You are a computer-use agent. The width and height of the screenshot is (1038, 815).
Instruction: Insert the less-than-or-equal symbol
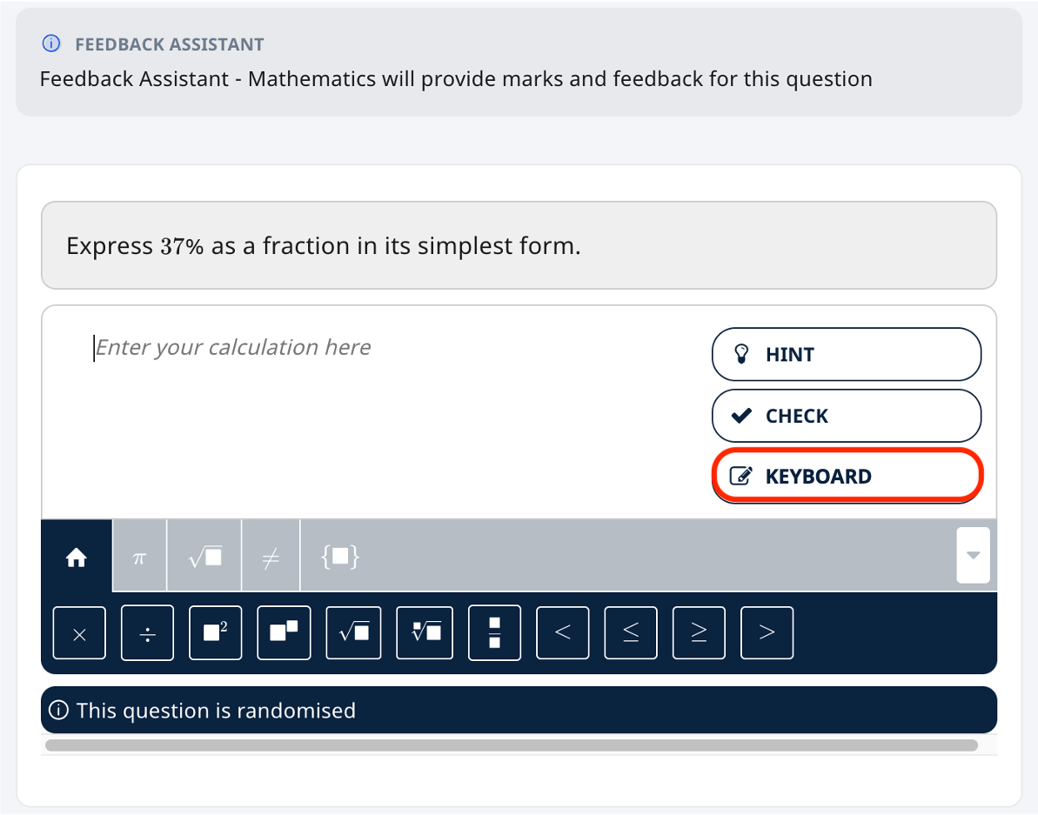(x=630, y=632)
